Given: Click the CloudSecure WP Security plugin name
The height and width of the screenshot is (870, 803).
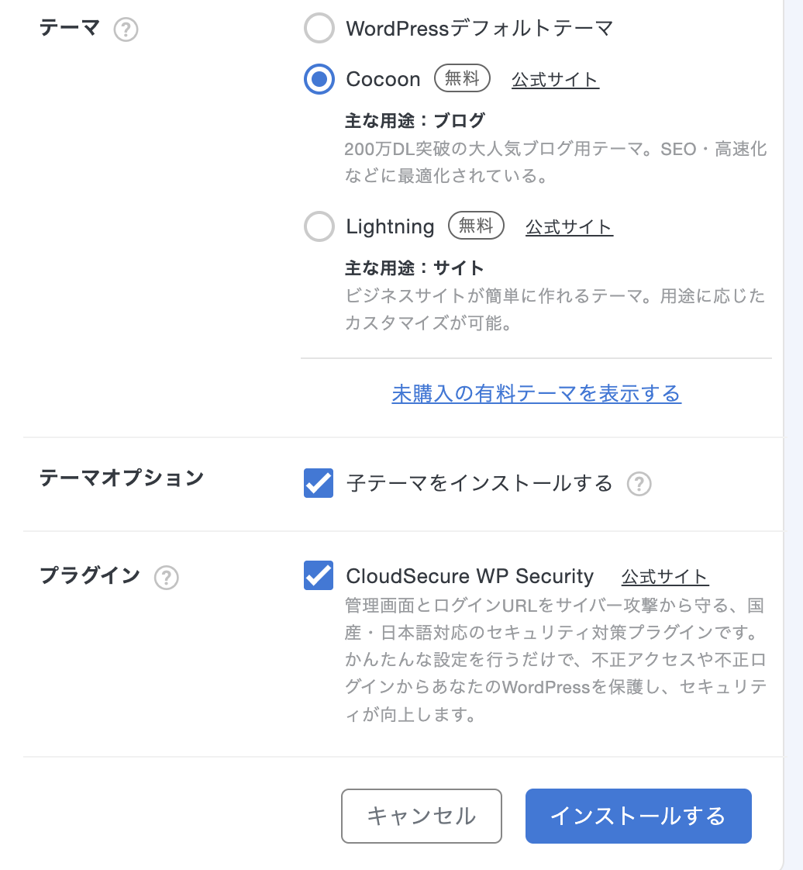Looking at the screenshot, I should (x=470, y=576).
